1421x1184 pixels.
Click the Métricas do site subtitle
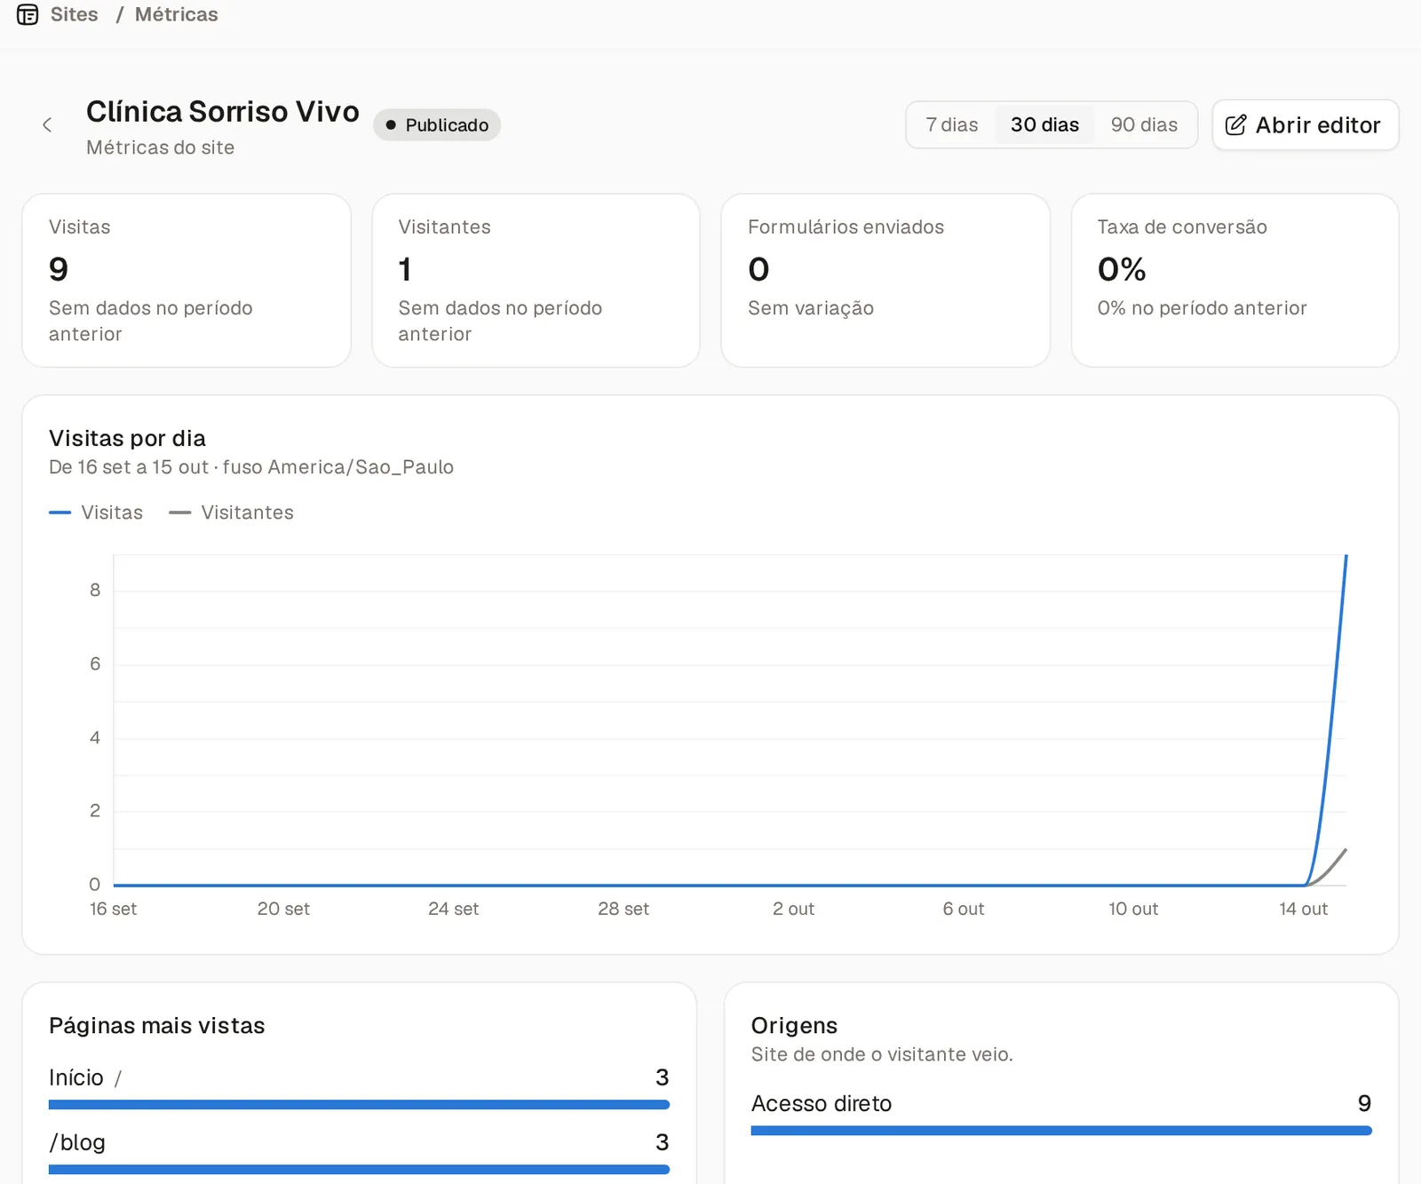coord(160,147)
